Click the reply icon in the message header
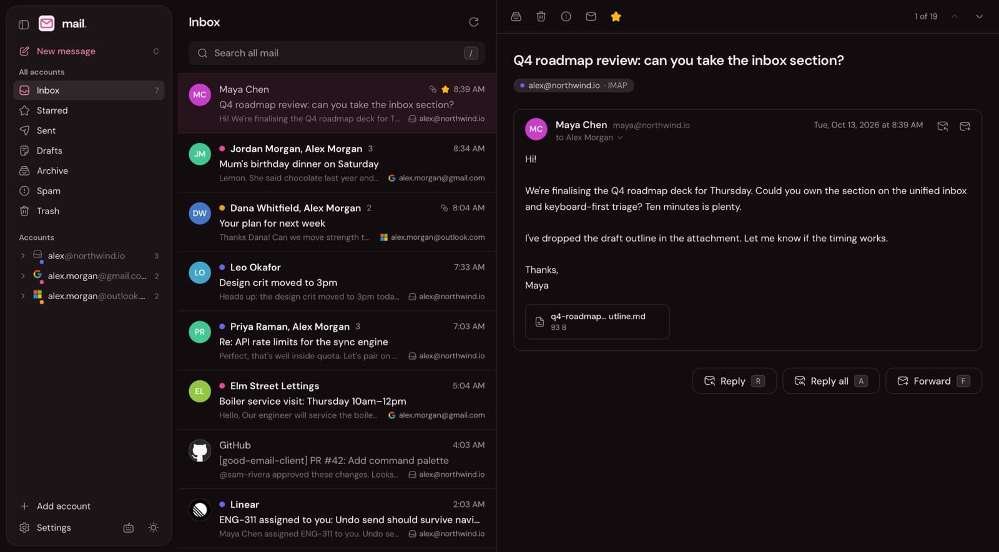 [943, 126]
